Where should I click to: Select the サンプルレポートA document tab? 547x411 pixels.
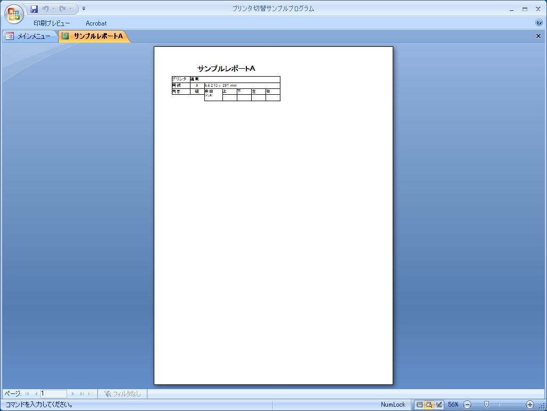(93, 36)
